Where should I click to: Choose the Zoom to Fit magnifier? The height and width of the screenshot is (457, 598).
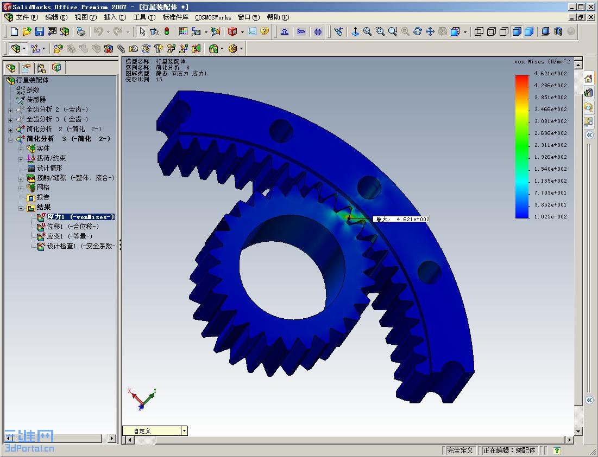point(367,31)
